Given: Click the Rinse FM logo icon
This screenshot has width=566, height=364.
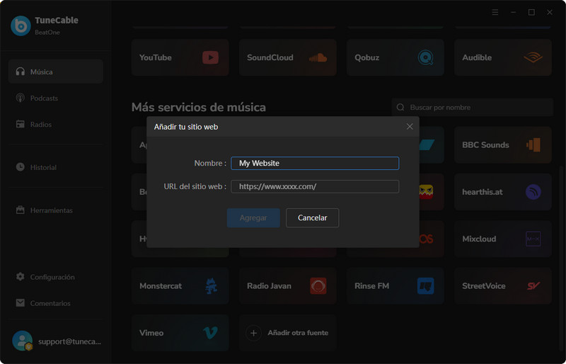Looking at the screenshot, I should coord(426,286).
